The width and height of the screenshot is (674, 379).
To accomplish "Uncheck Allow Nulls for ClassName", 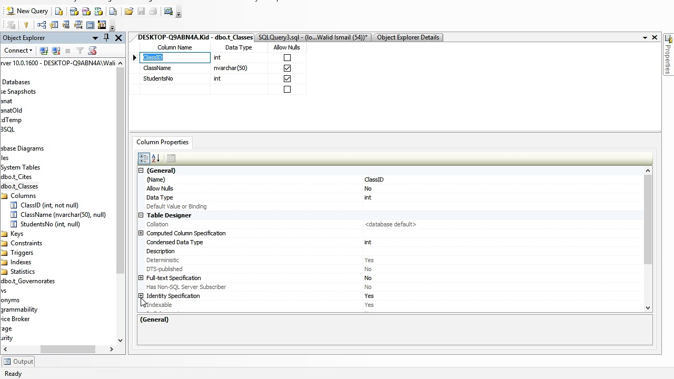I will (287, 68).
